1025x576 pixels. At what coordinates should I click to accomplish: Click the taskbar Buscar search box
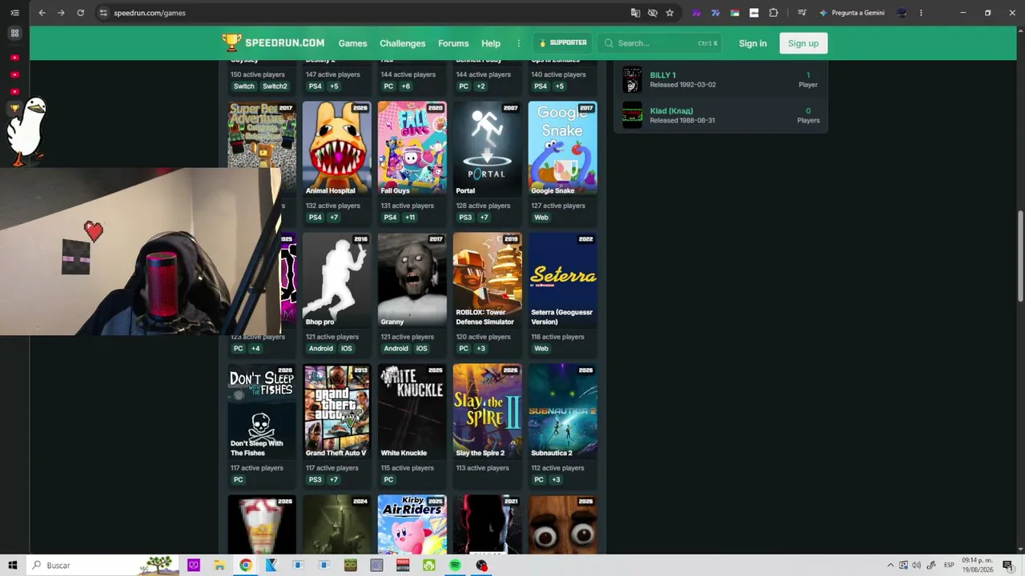[x=103, y=565]
